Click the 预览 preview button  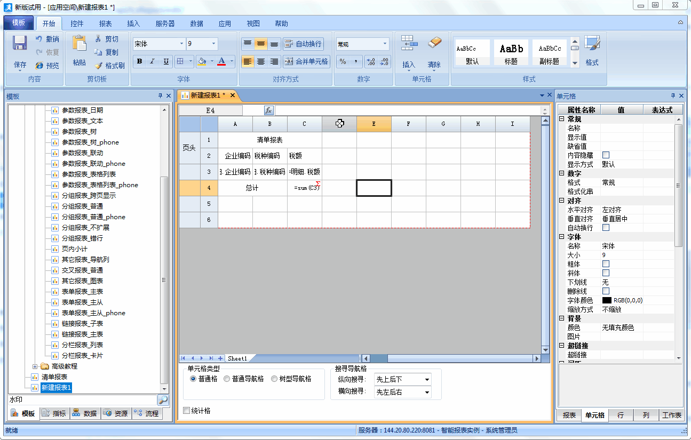47,66
